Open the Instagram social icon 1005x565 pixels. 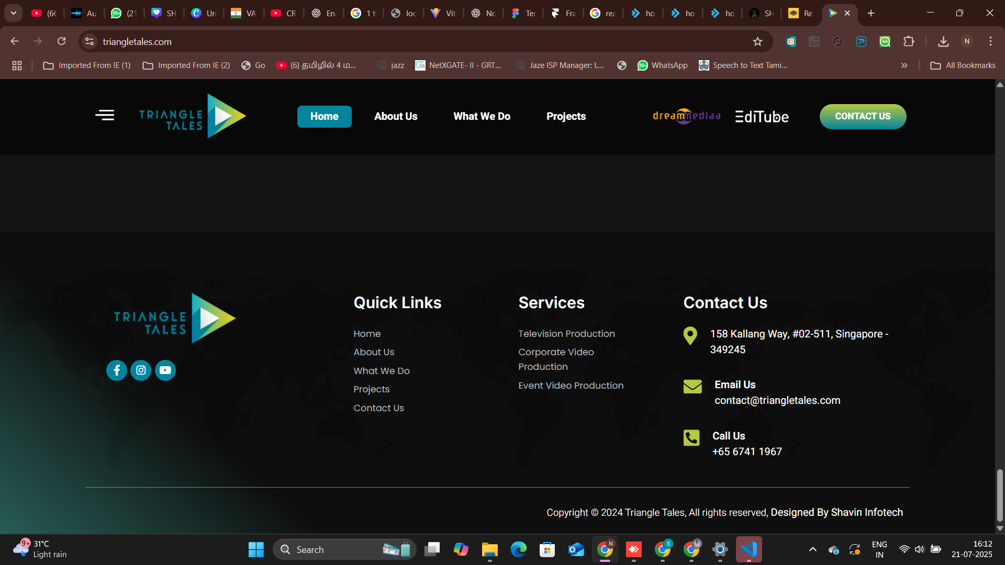click(141, 370)
